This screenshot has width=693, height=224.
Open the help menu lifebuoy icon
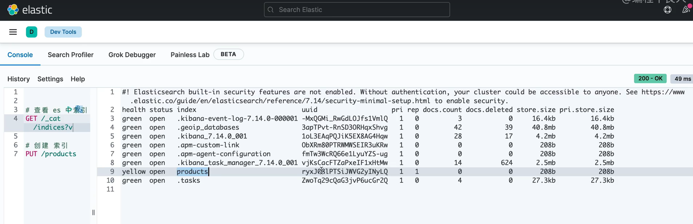[668, 10]
